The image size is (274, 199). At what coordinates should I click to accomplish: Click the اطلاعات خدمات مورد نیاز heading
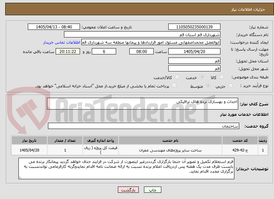tap(244, 114)
